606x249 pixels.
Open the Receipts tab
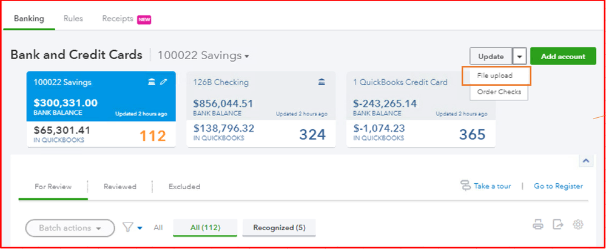pyautogui.click(x=118, y=19)
